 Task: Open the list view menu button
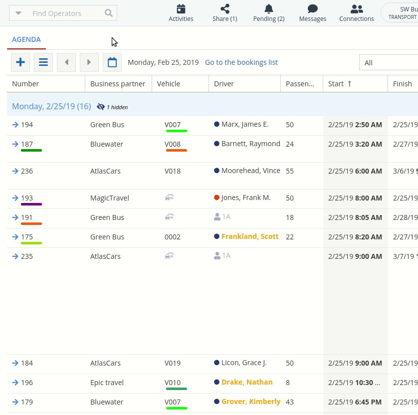tap(43, 62)
